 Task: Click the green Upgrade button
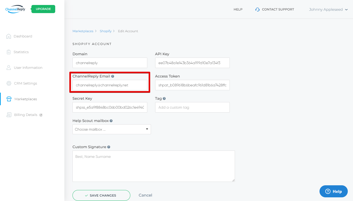pyautogui.click(x=43, y=9)
